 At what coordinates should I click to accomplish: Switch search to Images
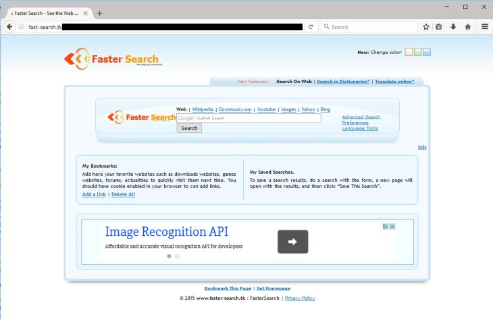click(288, 110)
